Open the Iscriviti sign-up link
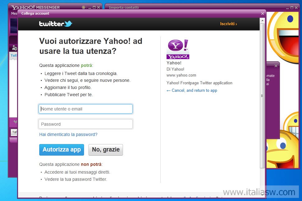This screenshot has height=201, width=302. (x=229, y=24)
